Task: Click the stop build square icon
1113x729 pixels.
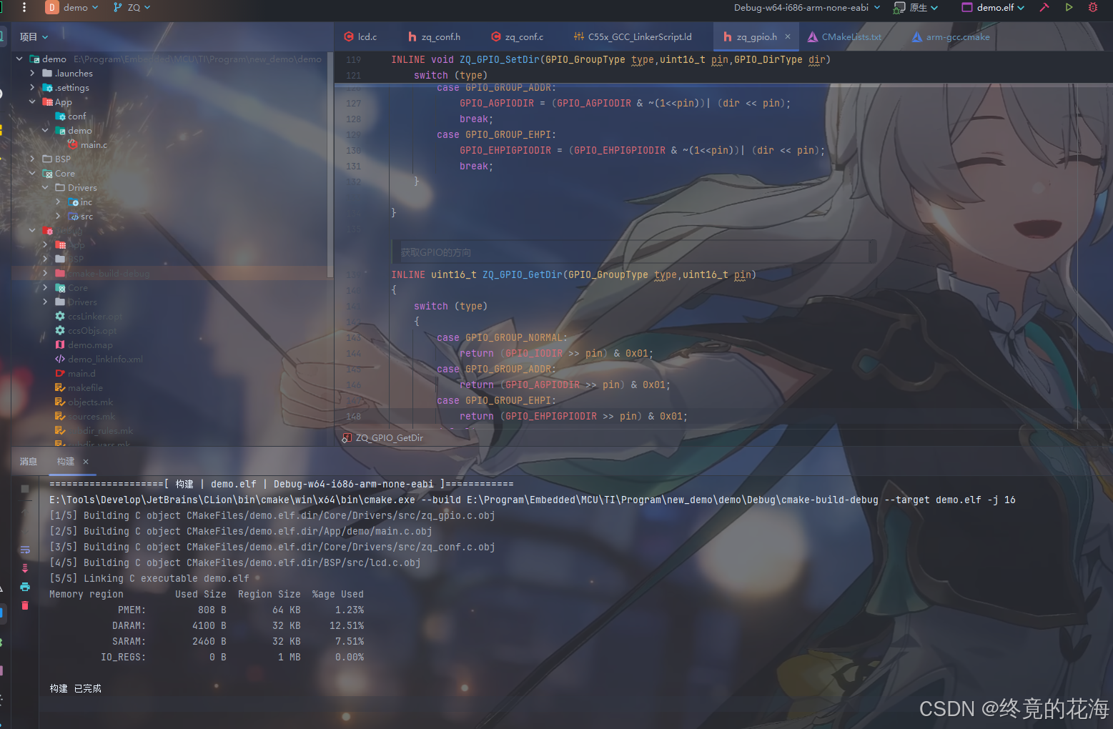Action: tap(24, 489)
